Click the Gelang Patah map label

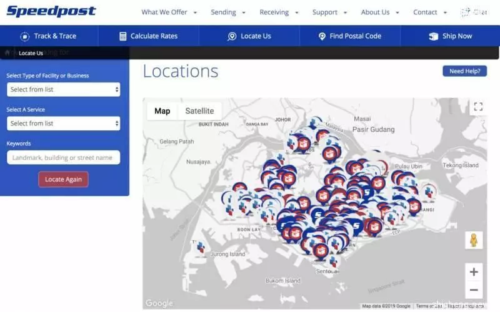(x=177, y=142)
